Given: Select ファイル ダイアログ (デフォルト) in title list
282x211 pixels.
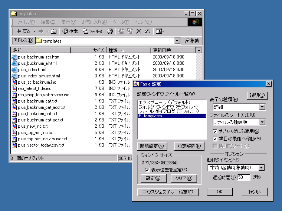Looking at the screenshot, I should [172, 111].
